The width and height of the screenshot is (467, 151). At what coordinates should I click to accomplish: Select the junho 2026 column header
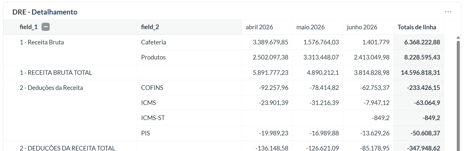coord(362,27)
